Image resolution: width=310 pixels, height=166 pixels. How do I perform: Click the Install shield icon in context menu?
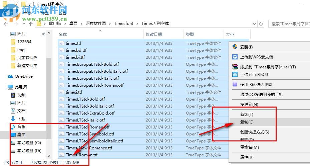[235, 47]
